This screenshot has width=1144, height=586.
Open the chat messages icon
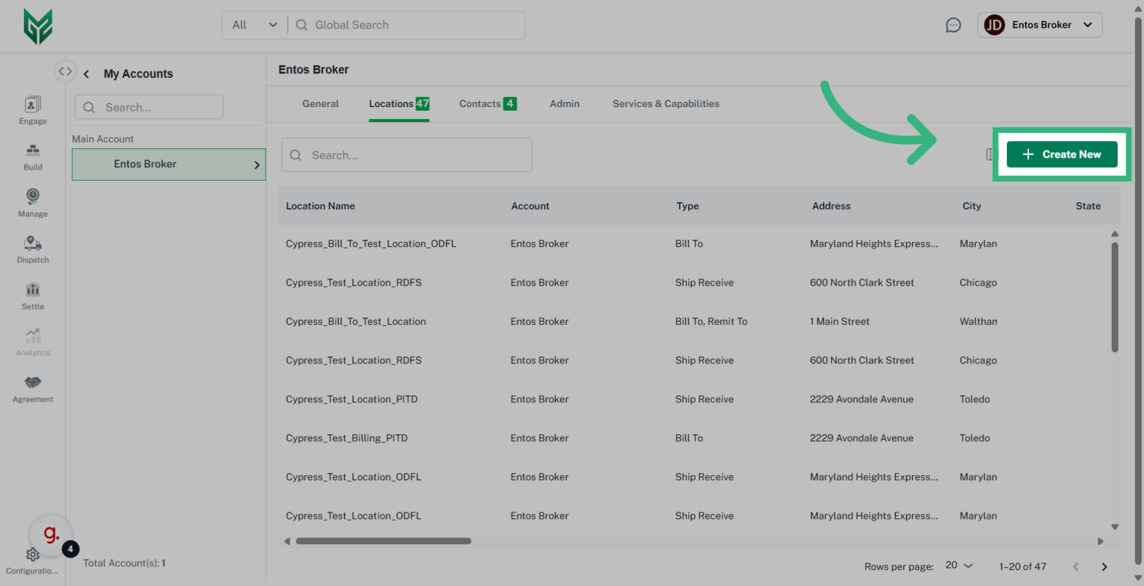(x=953, y=25)
